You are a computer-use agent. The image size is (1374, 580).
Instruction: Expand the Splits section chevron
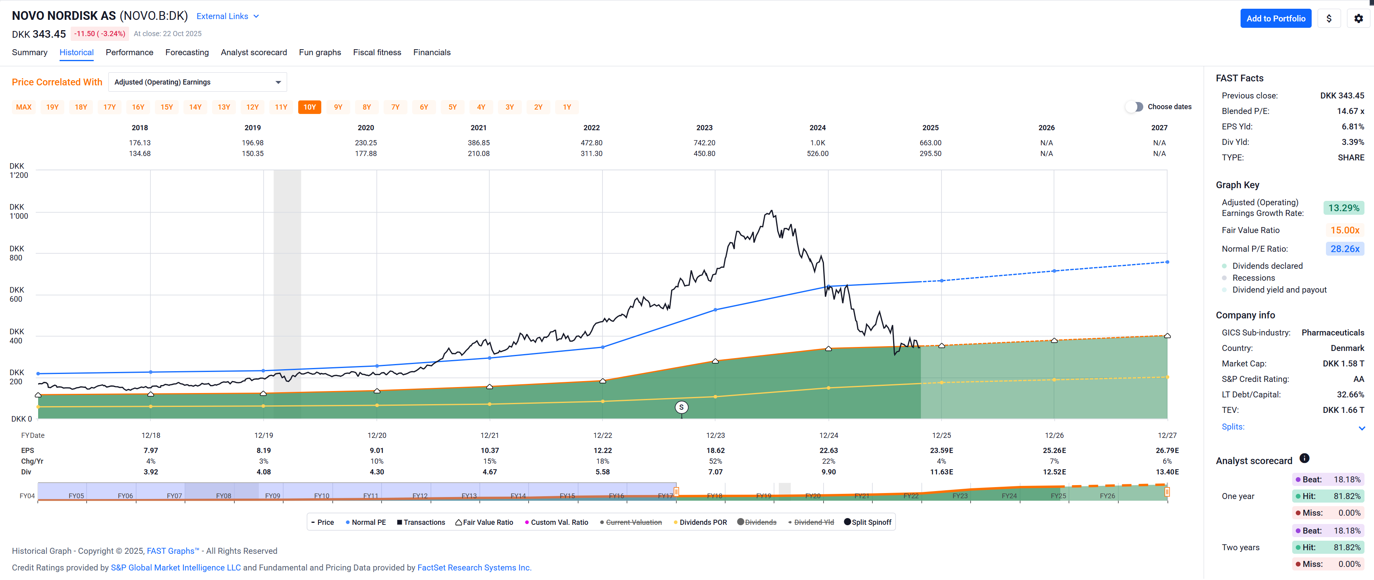coord(1361,428)
